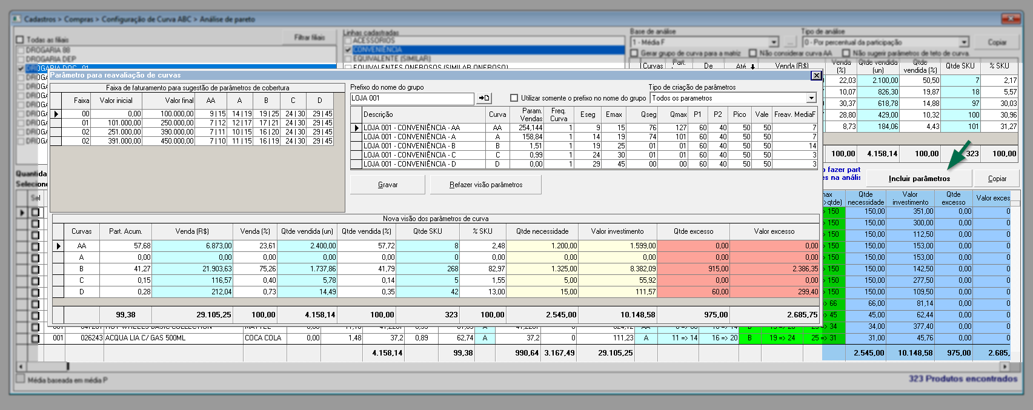The image size is (1033, 410).
Task: Click Valor inicial cell '101.000,00'
Action: [x=116, y=123]
